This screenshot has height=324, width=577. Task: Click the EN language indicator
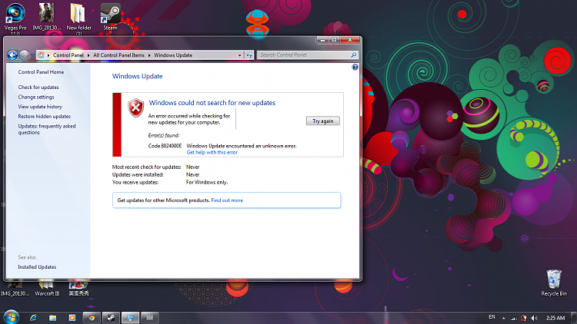[x=492, y=317]
